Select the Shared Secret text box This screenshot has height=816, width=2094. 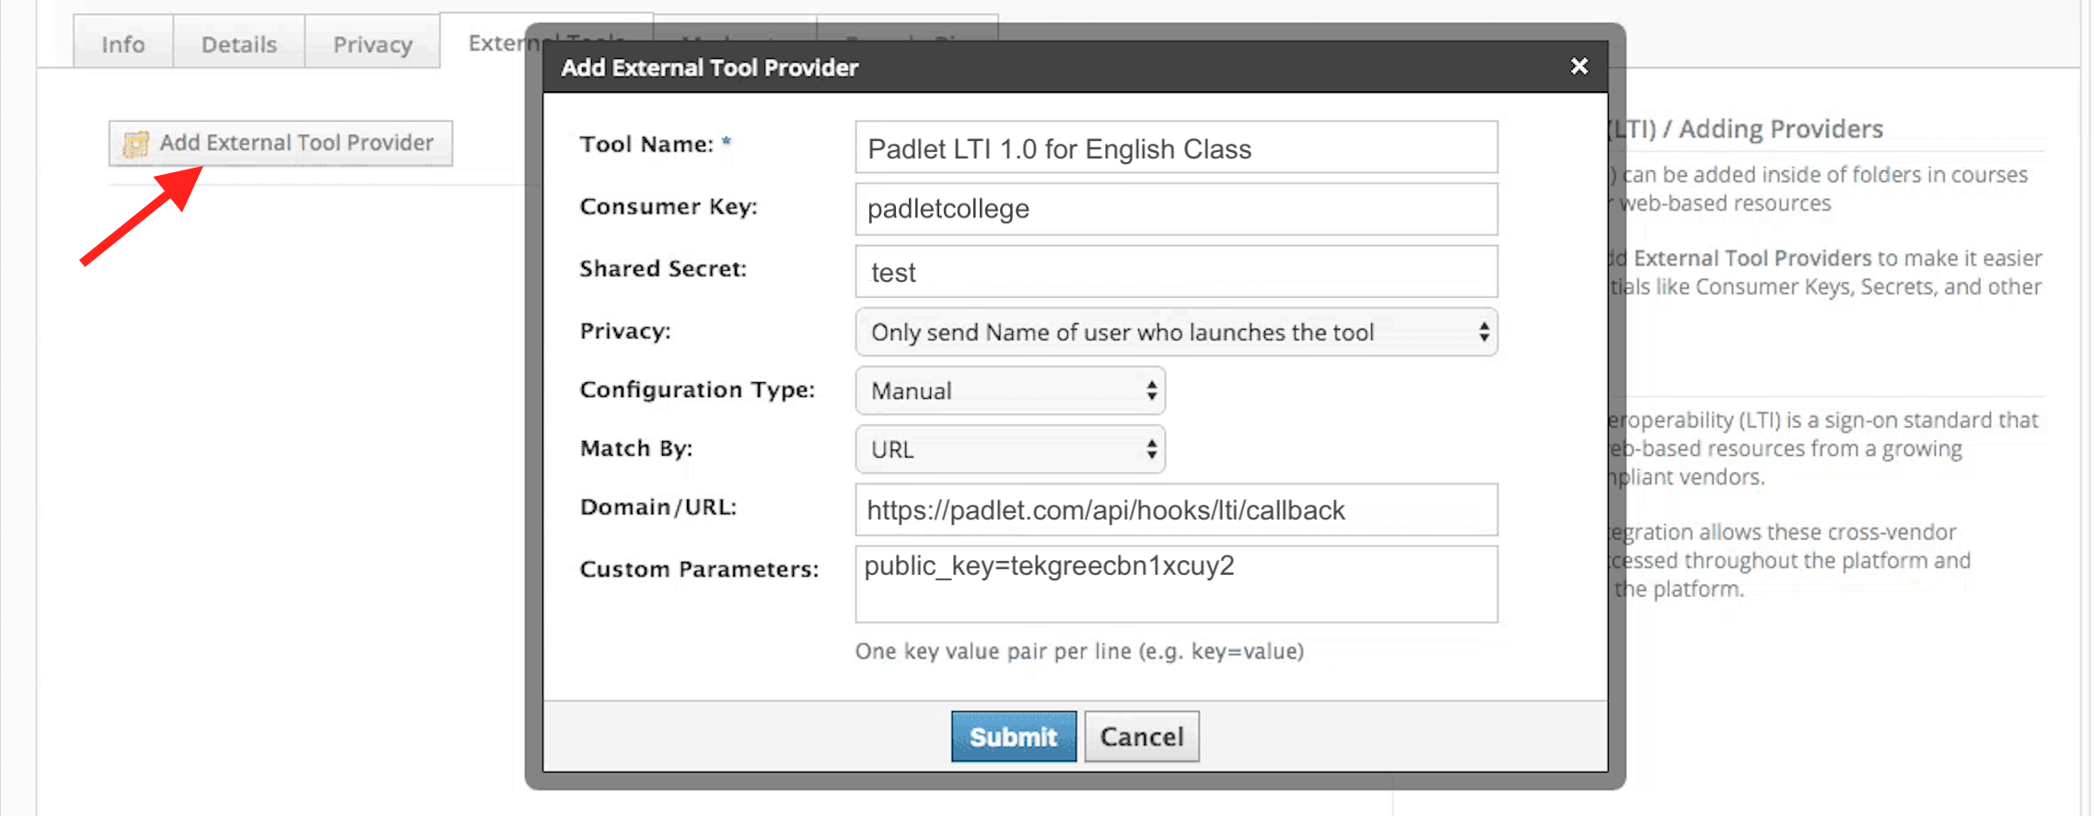pyautogui.click(x=1176, y=272)
